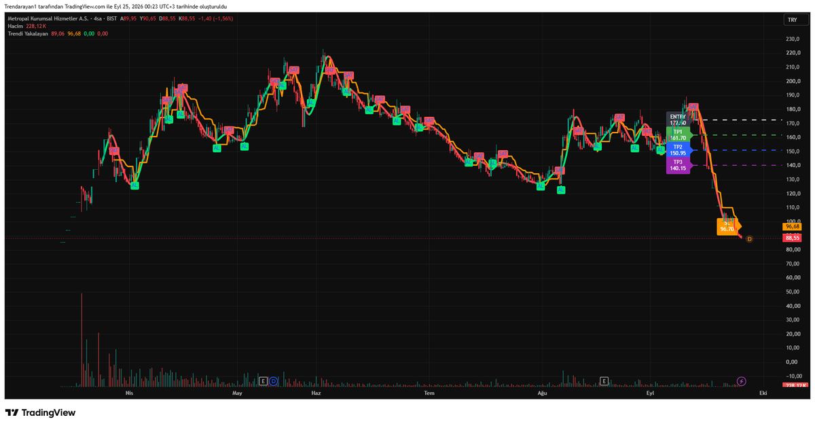Click the orange SL 96.70 label
815x426 pixels.
(x=727, y=226)
